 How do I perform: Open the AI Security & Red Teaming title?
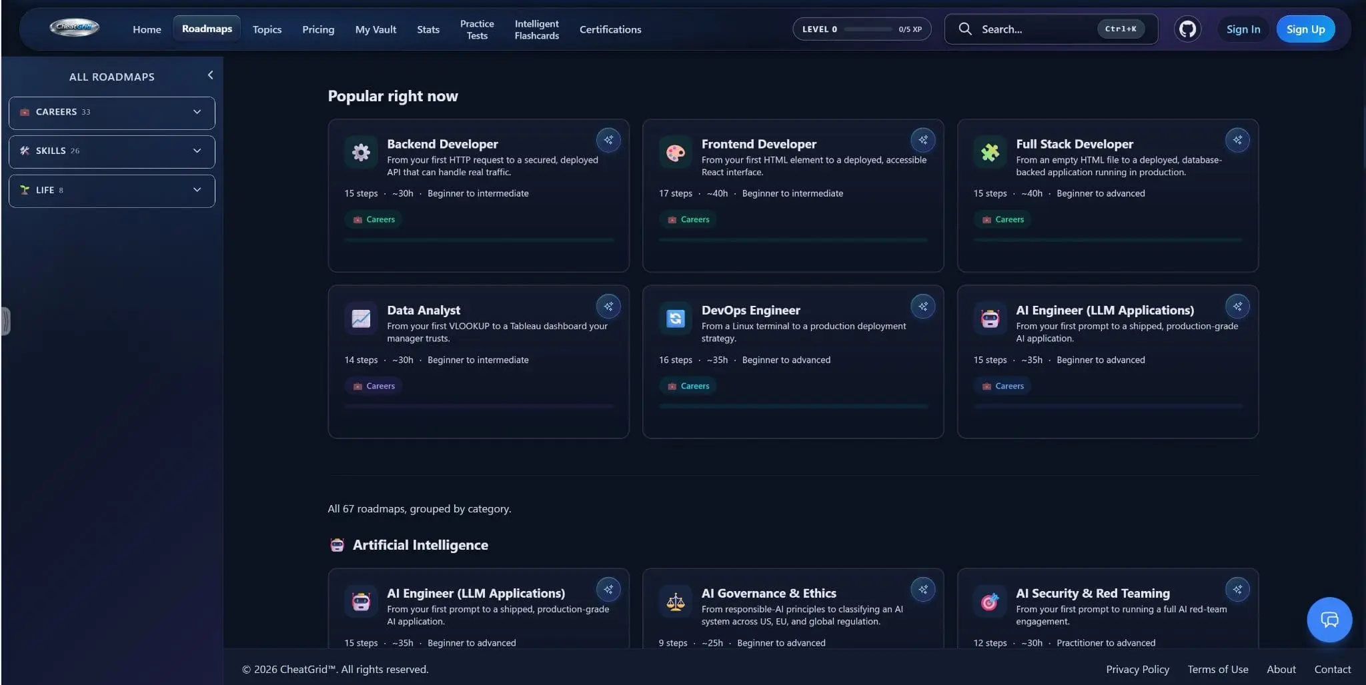(x=1093, y=593)
